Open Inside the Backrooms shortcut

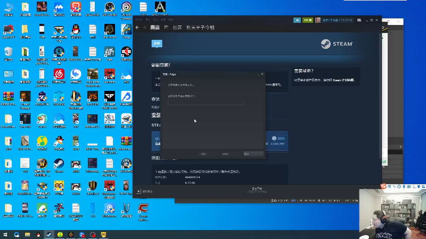coord(93,78)
